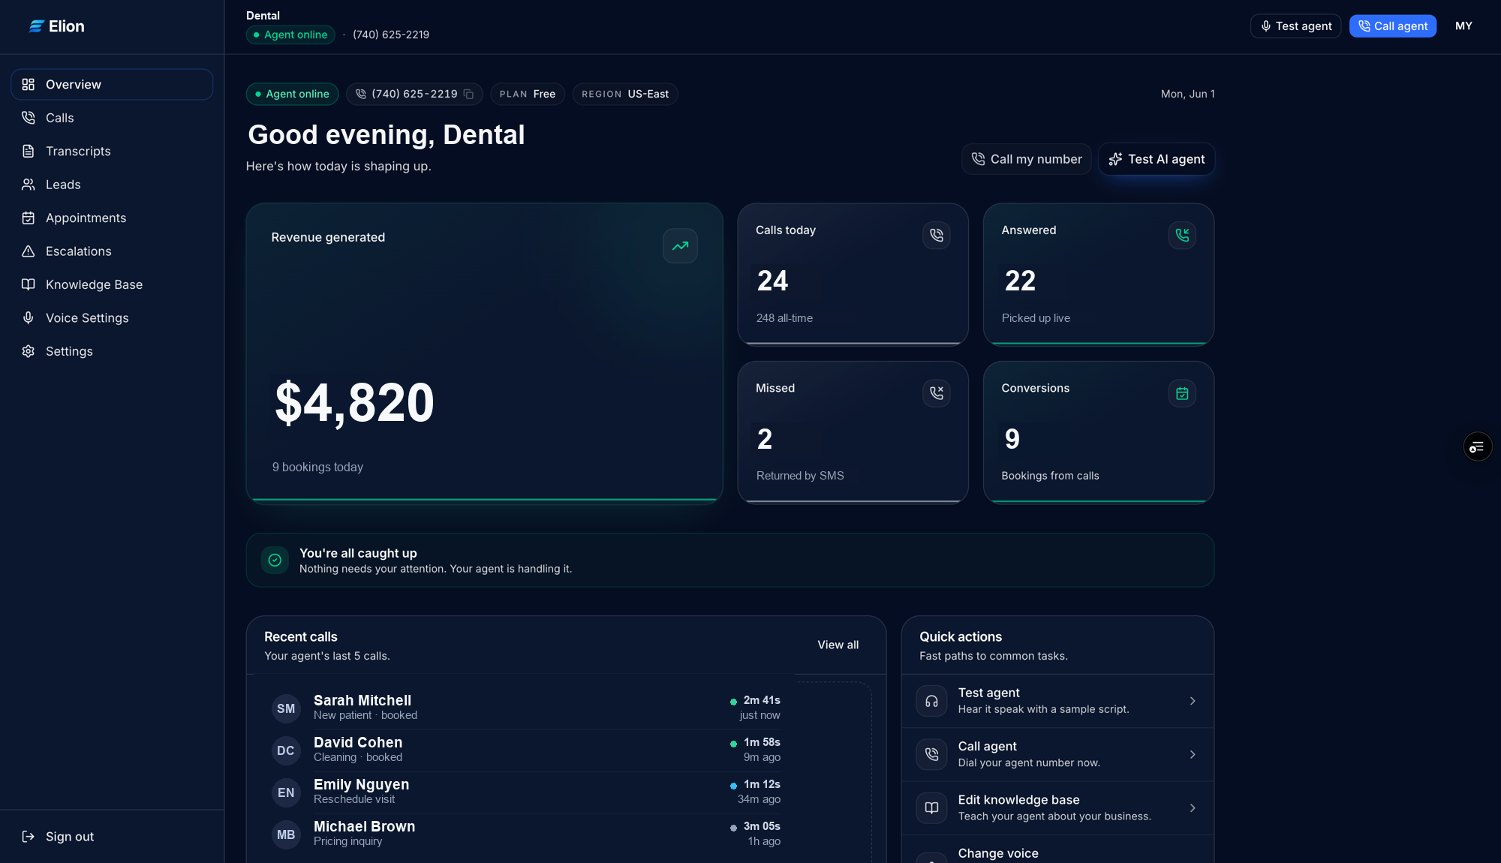The height and width of the screenshot is (863, 1501).
Task: Open Transcripts from the sidebar
Action: (x=112, y=152)
